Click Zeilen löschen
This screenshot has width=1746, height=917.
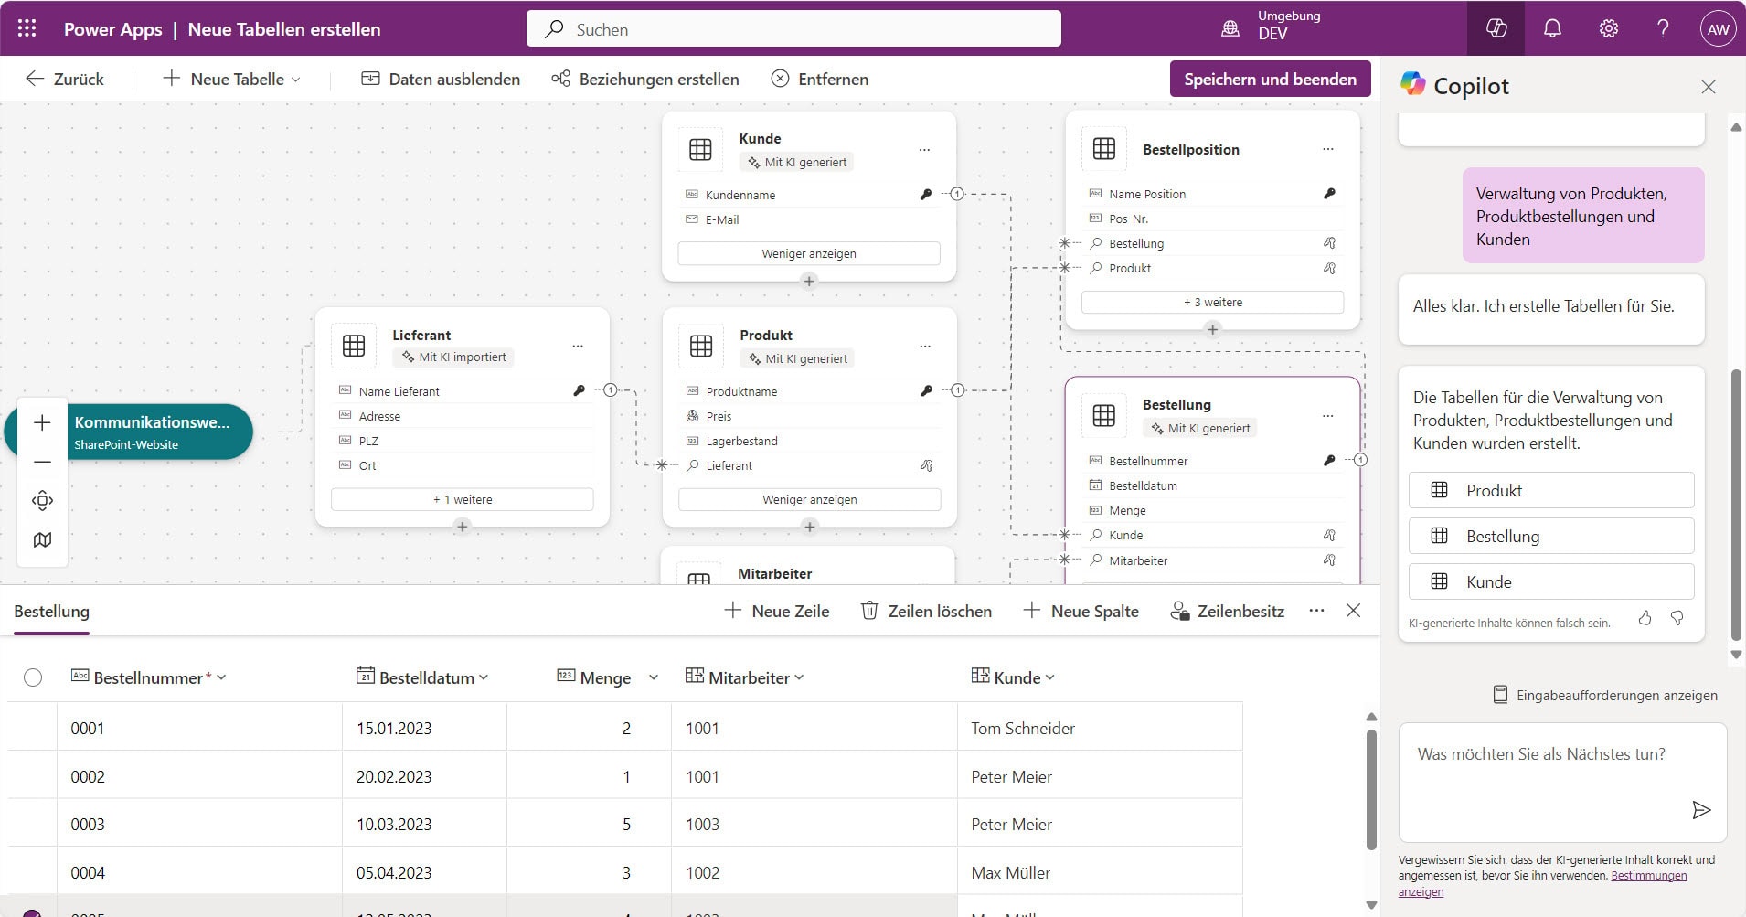927,611
